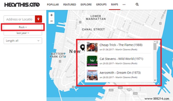This screenshot has width=173, height=101.
Task: Open the three-dots more menu
Action: click(124, 5)
